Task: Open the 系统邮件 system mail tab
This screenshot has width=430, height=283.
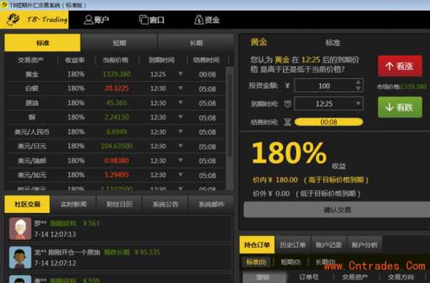Action: click(211, 204)
